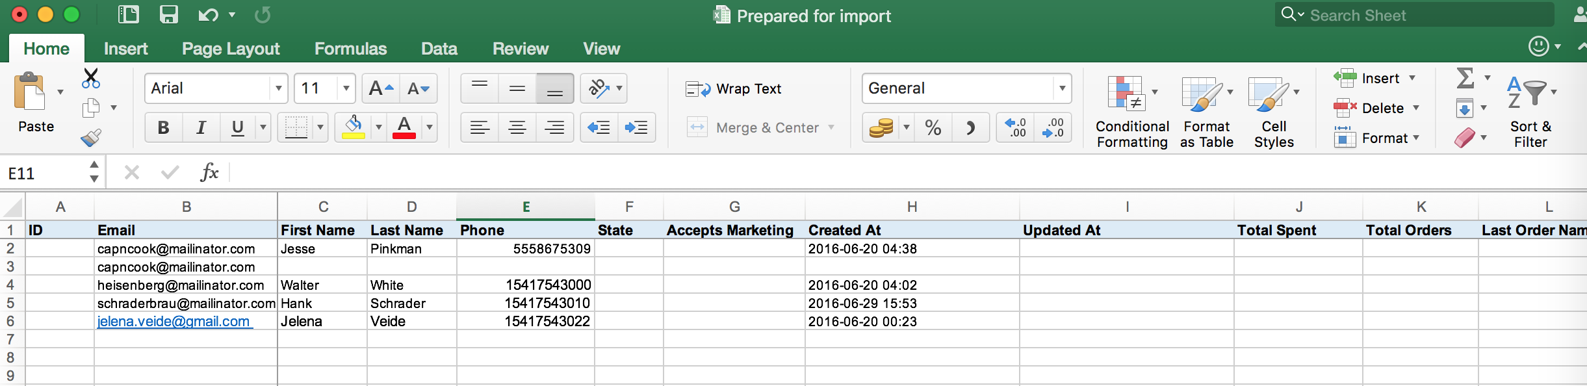Screen dimensions: 1587x386
Task: Click the Undo arrow icon
Action: (x=208, y=15)
